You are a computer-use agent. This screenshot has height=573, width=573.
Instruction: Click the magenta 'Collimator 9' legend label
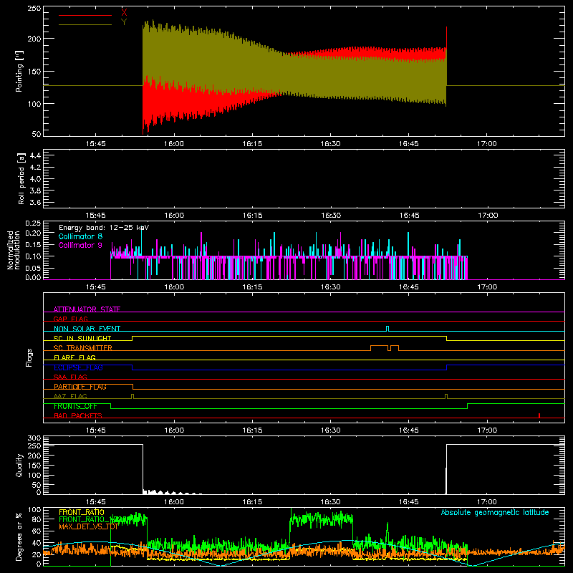click(x=80, y=245)
